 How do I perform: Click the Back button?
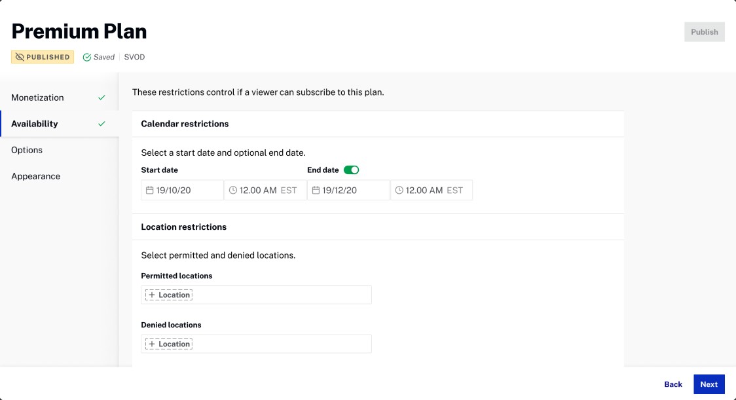[x=673, y=384]
